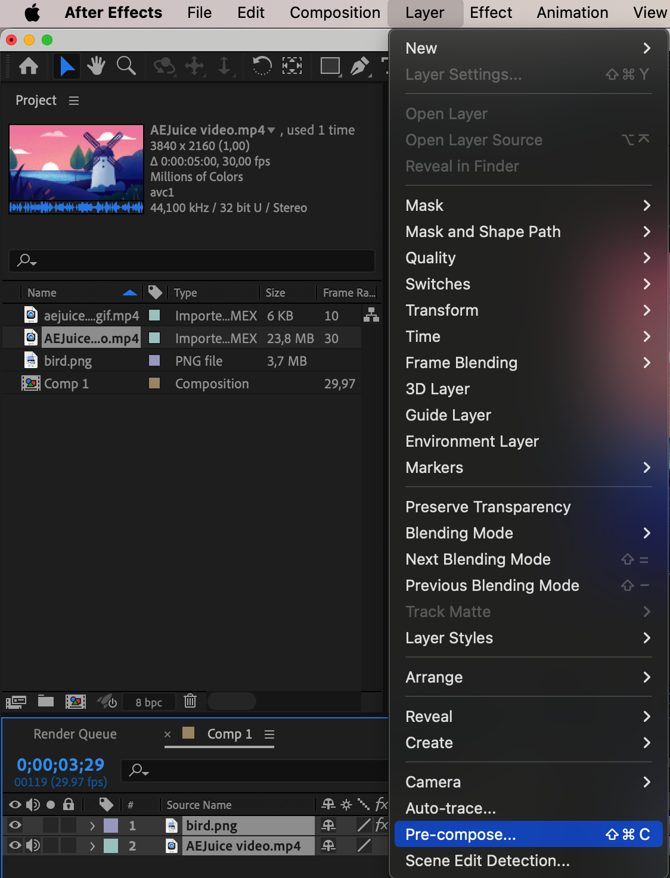Click AEJuice video.mp4 layer label color swatch
Viewport: 670px width, 878px height.
point(111,845)
